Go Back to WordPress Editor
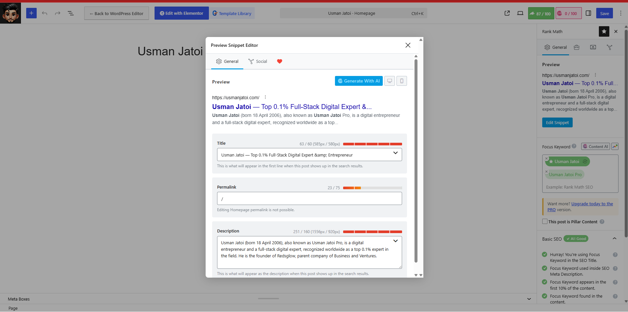Image resolution: width=628 pixels, height=312 pixels. click(x=117, y=13)
